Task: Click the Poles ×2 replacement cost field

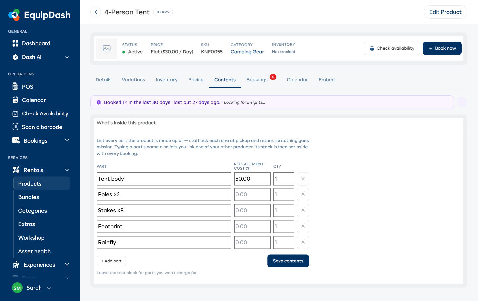Action: click(x=252, y=194)
